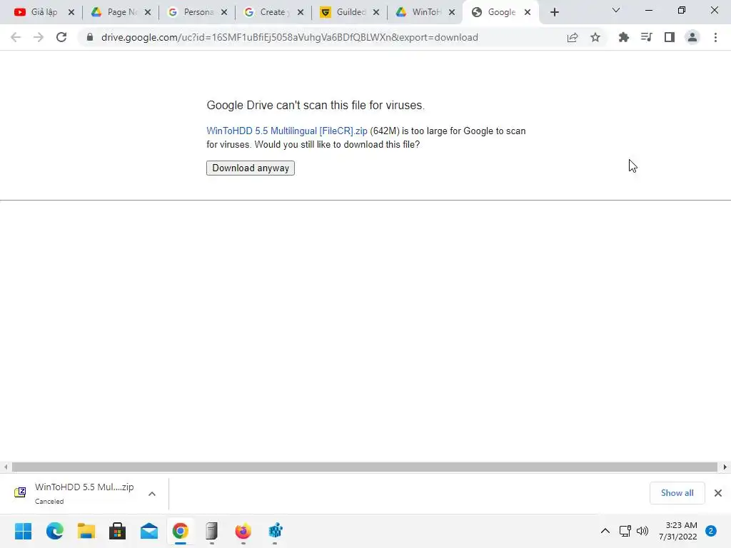The height and width of the screenshot is (548, 731).
Task: Open network status tray icon
Action: 625,531
